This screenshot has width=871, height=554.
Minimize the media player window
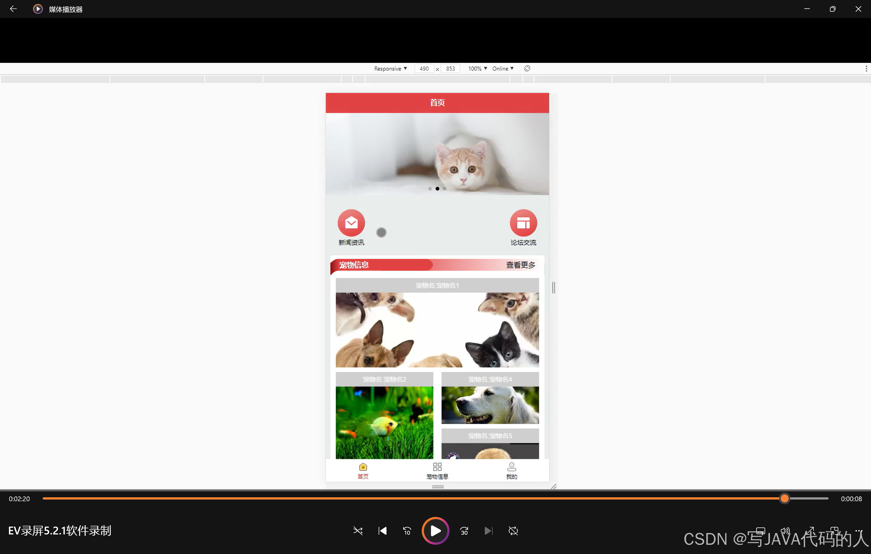click(806, 9)
